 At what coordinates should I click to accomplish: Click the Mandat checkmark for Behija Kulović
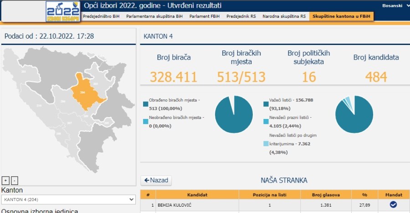pos(393,205)
